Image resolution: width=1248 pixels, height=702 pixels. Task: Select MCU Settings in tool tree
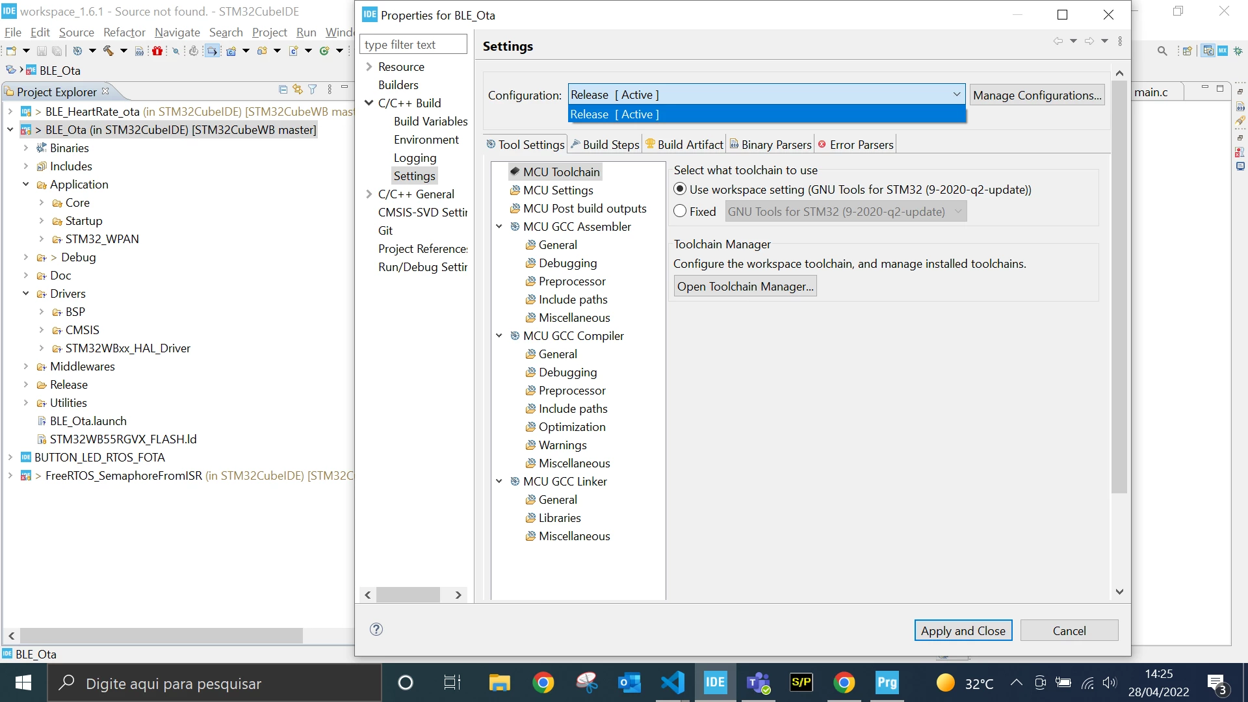(x=558, y=190)
